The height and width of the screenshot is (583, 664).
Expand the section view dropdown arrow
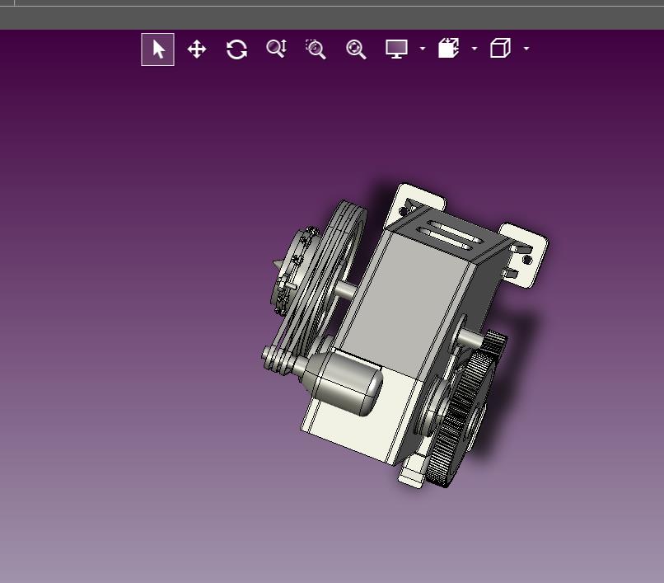click(475, 49)
